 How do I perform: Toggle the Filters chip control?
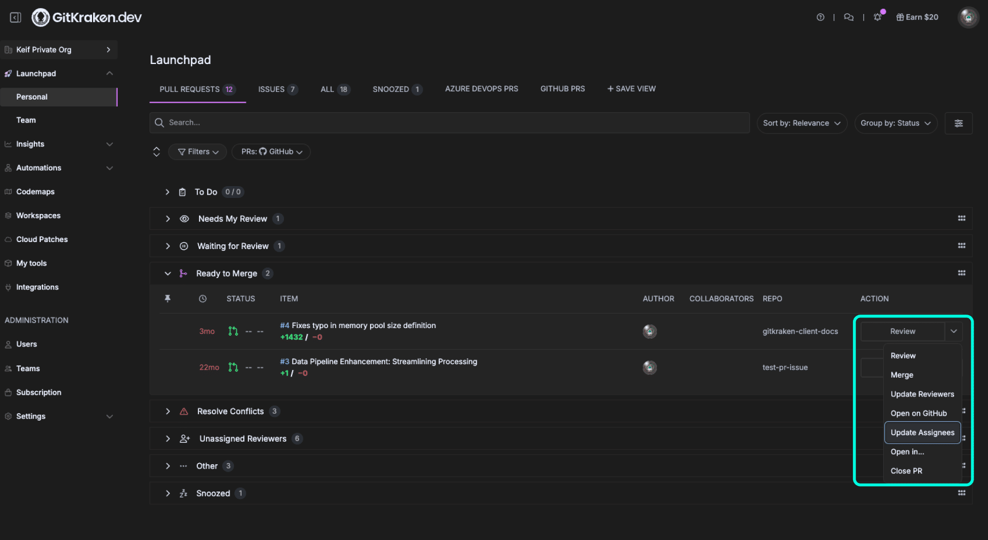tap(197, 152)
